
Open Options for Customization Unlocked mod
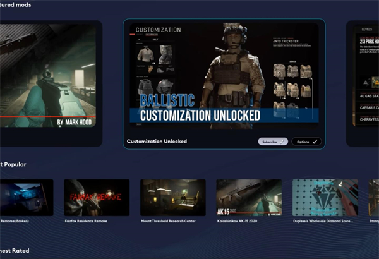pyautogui.click(x=306, y=142)
